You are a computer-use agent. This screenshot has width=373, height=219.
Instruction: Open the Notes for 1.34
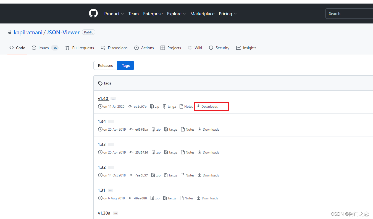pos(188,130)
